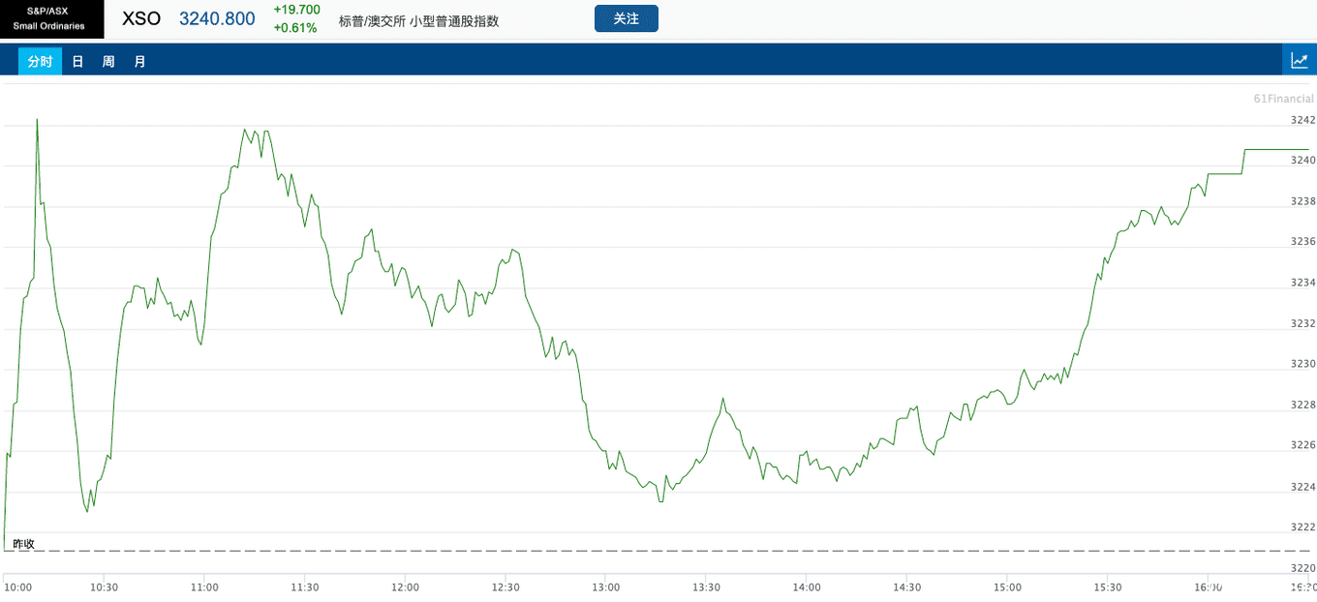Click the 13:30 time axis label
Viewport: 1317px width, 602px height.
(706, 587)
